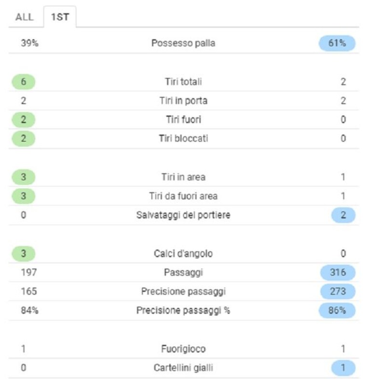Click the 273 Precisione passaggi badge
The image size is (370, 379).
338,291
